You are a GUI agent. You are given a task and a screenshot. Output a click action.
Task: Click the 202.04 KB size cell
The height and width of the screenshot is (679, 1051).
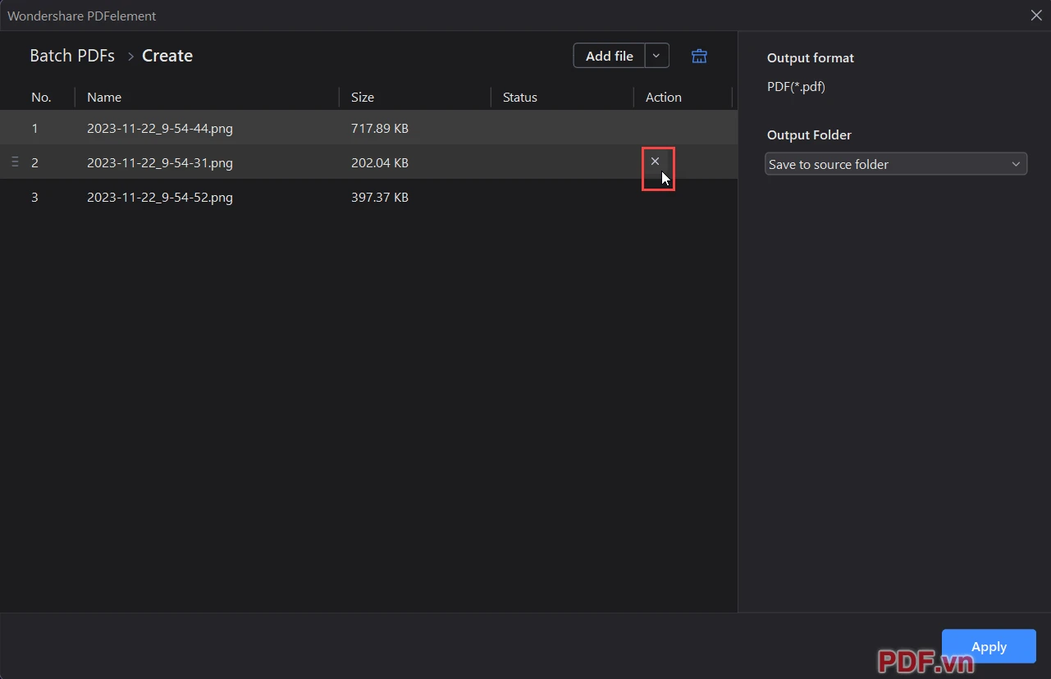click(380, 162)
